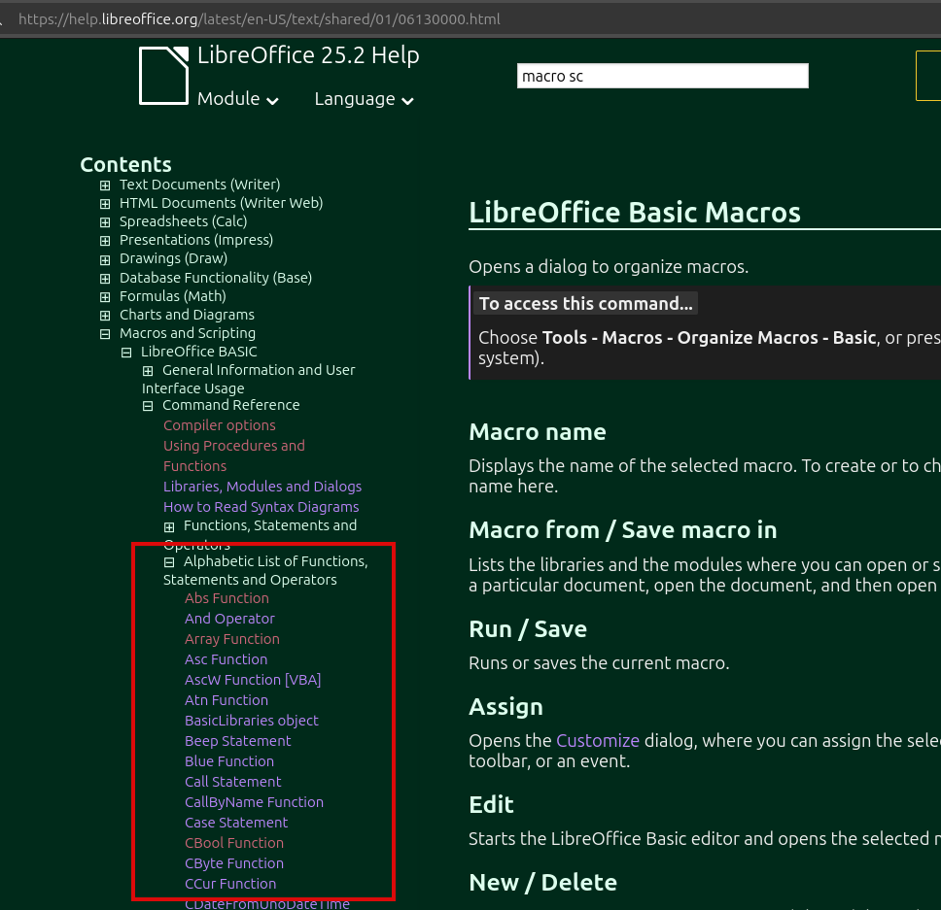
Task: Click the 'To access this command...' box
Action: point(586,303)
